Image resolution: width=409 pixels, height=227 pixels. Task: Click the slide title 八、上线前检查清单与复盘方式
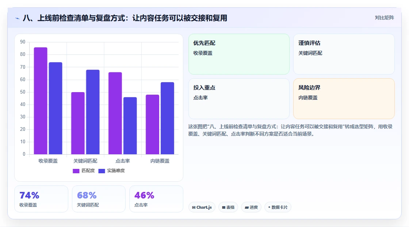click(125, 18)
